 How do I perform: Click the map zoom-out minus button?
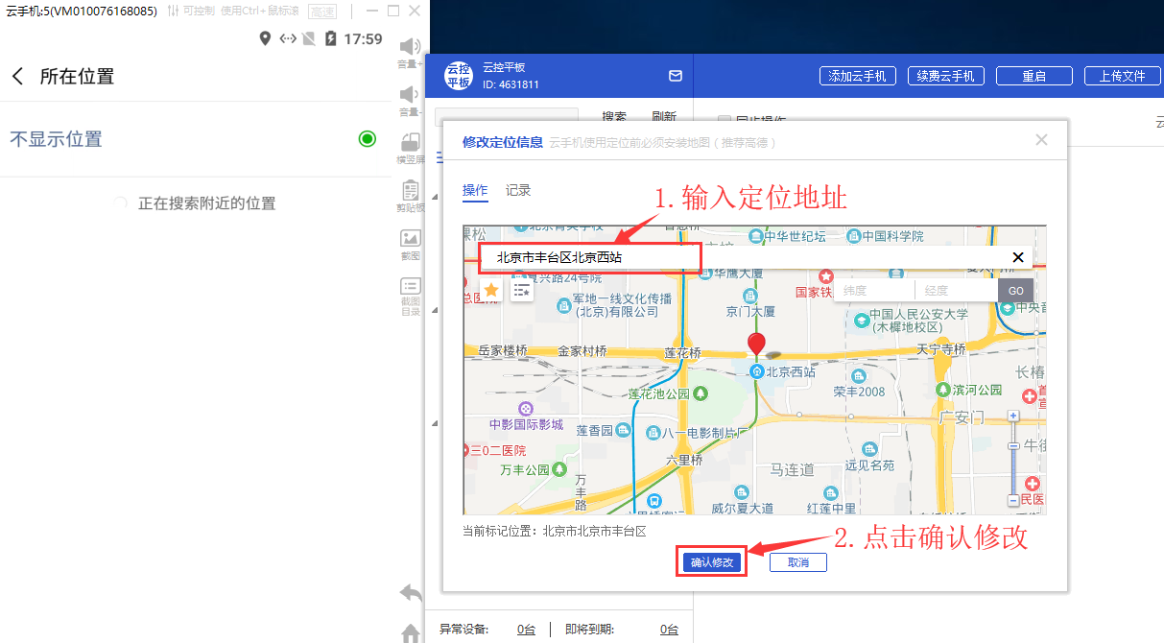pyautogui.click(x=1013, y=501)
